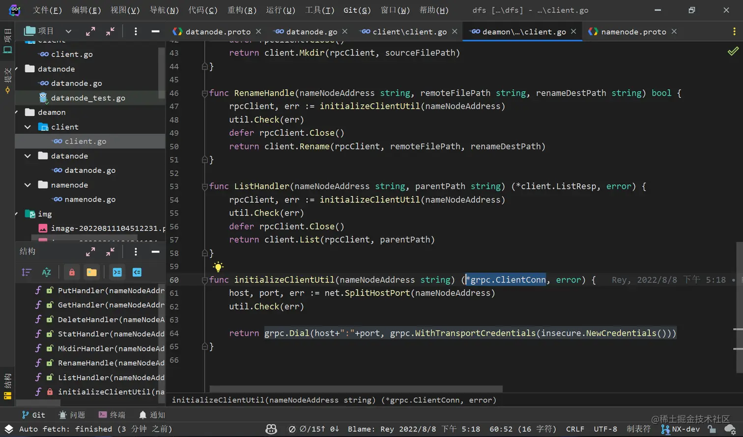This screenshot has width=743, height=437.
Task: Open the 通知 notifications tool window
Action: (152, 415)
